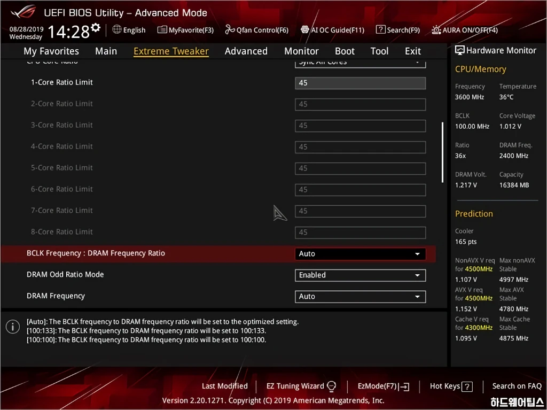Click Last Modified button

225,386
